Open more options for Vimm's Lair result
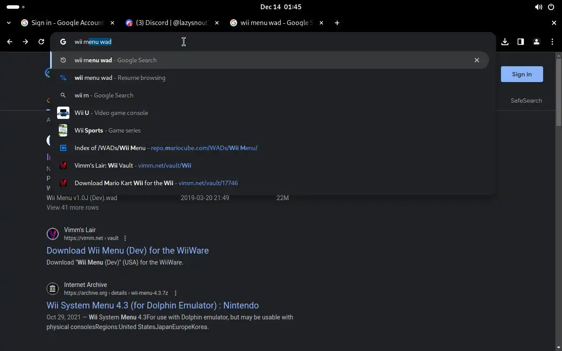The height and width of the screenshot is (351, 562). click(125, 238)
